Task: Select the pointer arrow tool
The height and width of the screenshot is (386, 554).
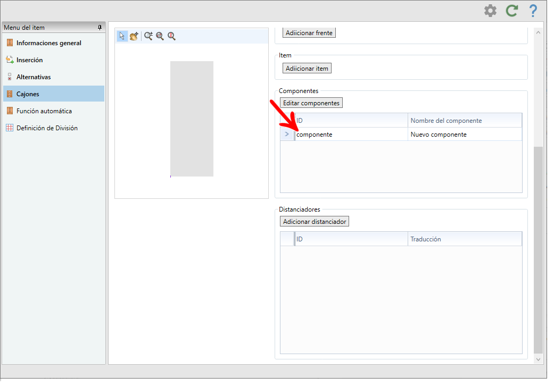Action: pos(122,36)
